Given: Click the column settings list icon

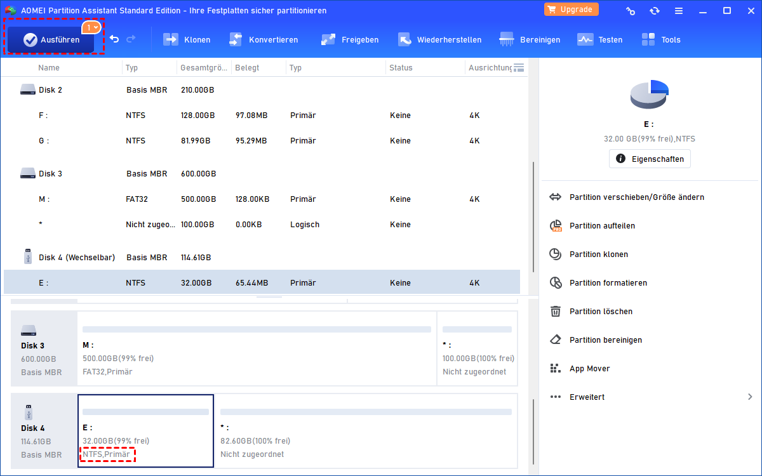Looking at the screenshot, I should pyautogui.click(x=519, y=67).
